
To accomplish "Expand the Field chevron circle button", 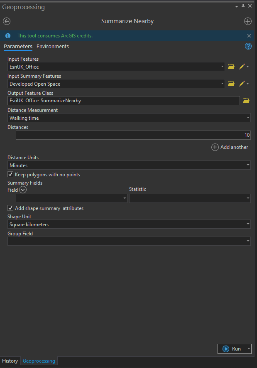I will point(23,190).
